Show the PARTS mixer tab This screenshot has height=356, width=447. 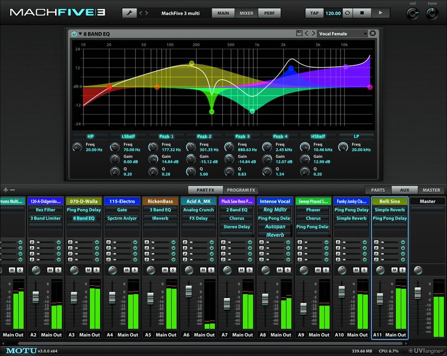(x=378, y=190)
